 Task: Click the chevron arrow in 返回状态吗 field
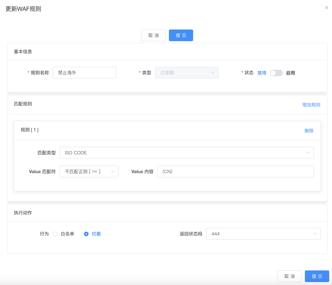(x=315, y=234)
